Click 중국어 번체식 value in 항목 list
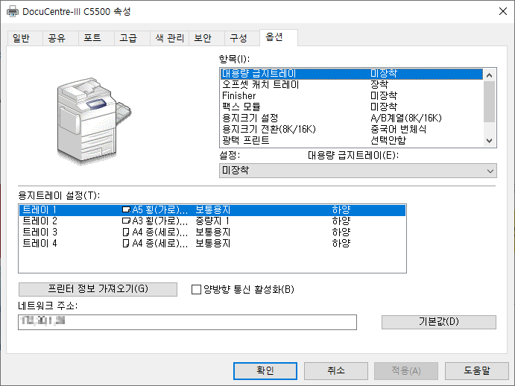The width and height of the screenshot is (515, 386). (399, 130)
